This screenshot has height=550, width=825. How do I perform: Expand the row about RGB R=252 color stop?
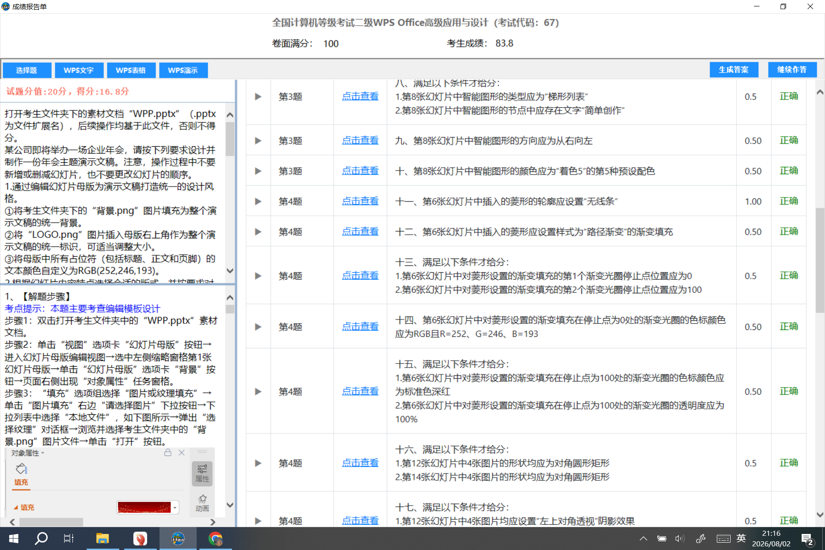pos(258,327)
